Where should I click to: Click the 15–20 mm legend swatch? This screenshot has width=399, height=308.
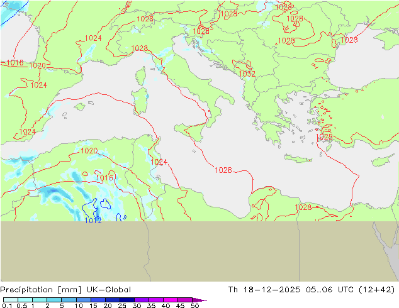click(98, 300)
